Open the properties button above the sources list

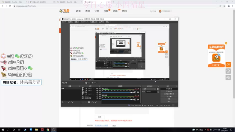88,83
